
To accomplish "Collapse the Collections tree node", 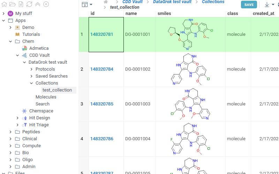I will [31, 83].
